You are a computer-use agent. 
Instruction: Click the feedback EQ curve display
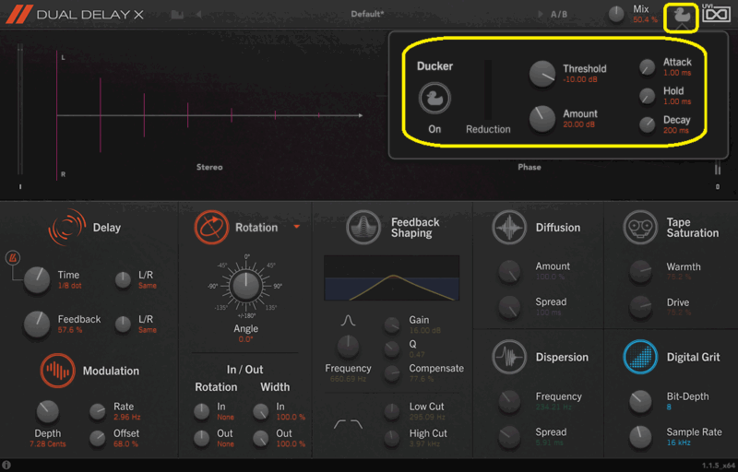[391, 277]
